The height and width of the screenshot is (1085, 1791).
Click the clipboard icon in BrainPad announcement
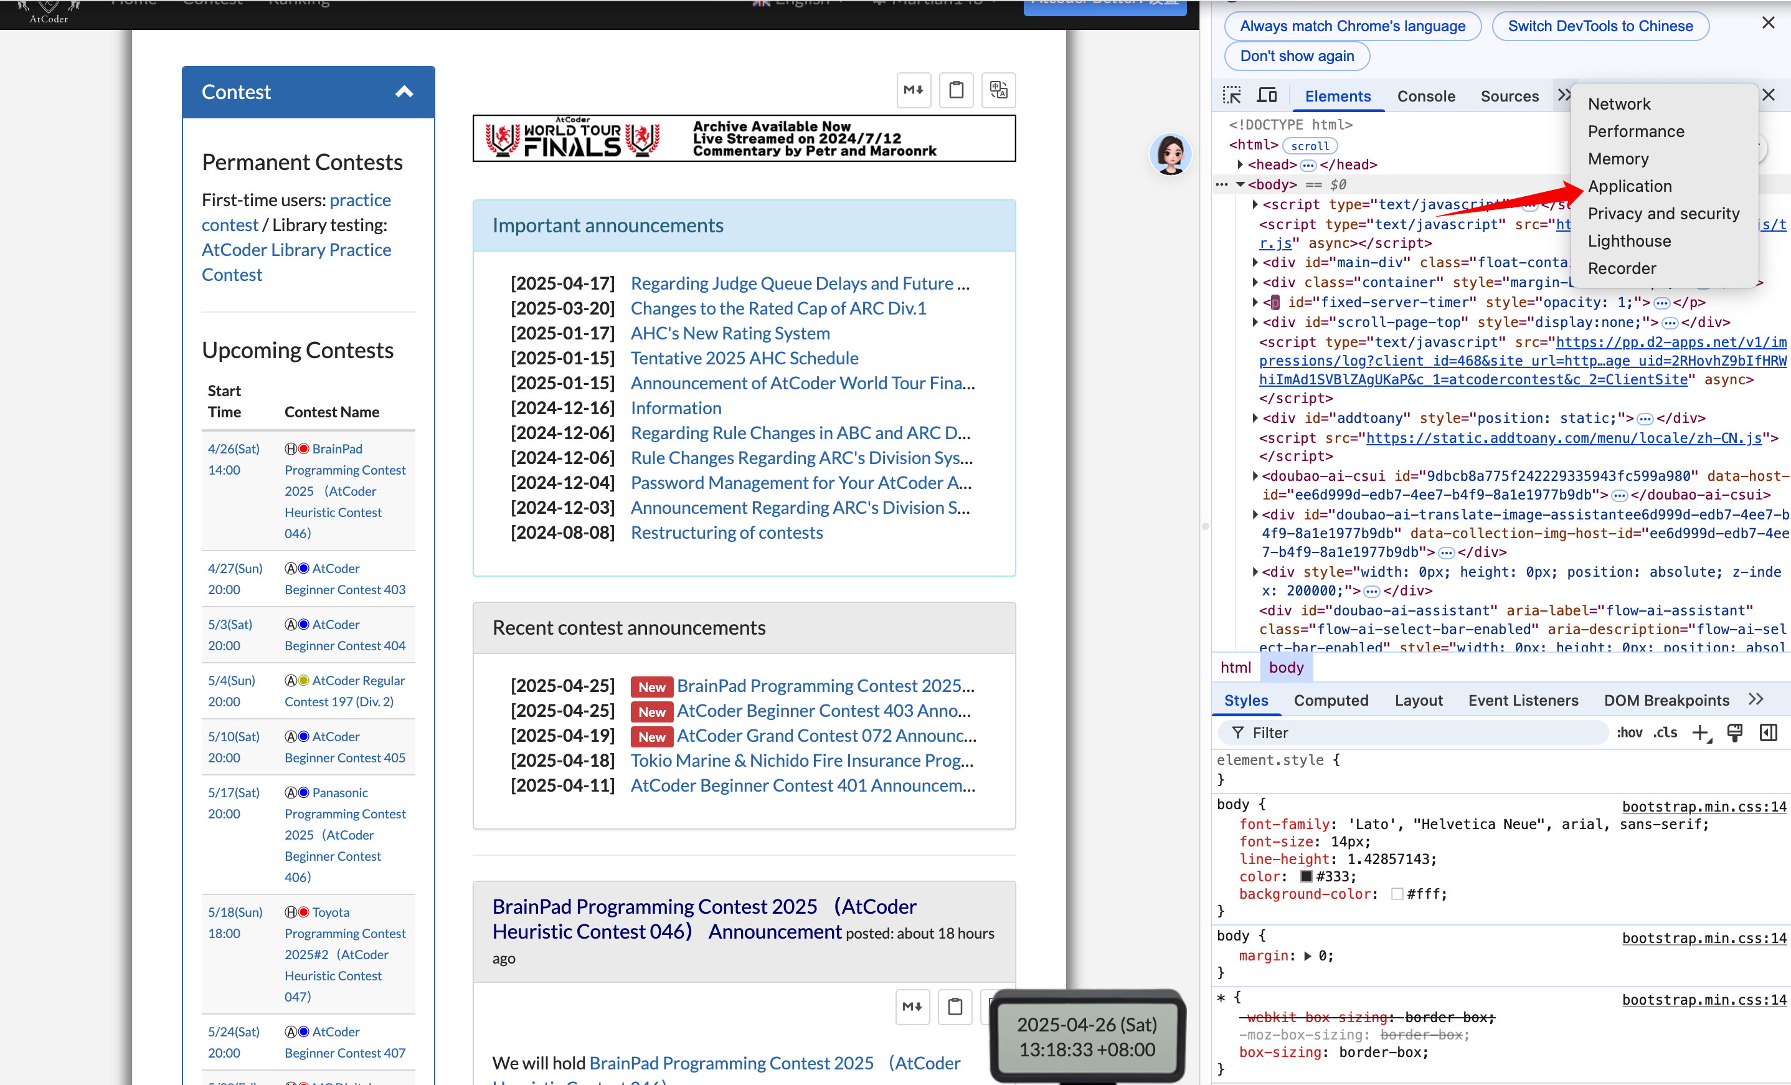tap(955, 1007)
